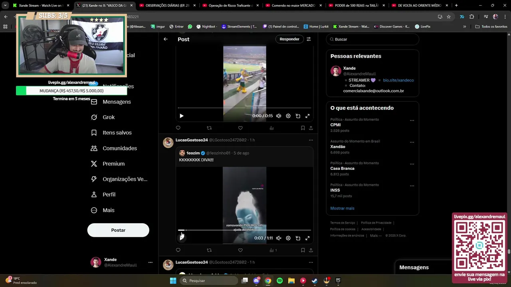511x287 pixels.
Task: Play the DIVA quoted video
Action: click(x=182, y=238)
